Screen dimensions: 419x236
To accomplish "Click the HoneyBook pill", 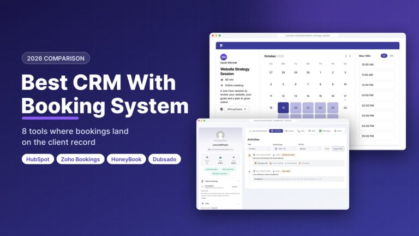I will 127,159.
